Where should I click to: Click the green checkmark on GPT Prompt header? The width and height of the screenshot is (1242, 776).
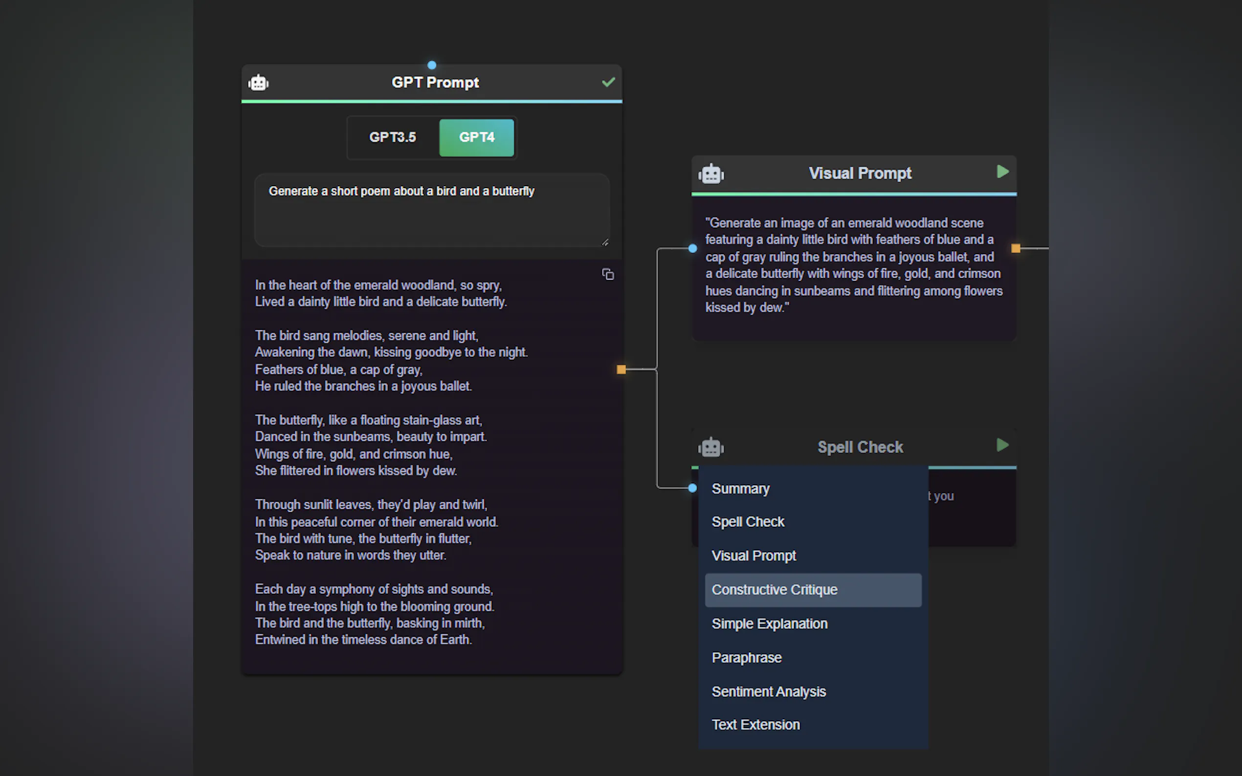(608, 82)
